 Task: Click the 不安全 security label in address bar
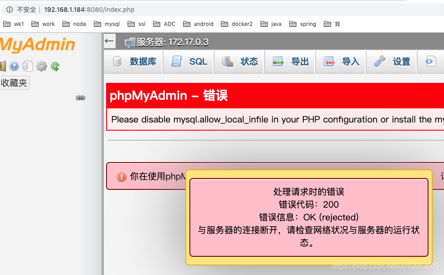26,10
